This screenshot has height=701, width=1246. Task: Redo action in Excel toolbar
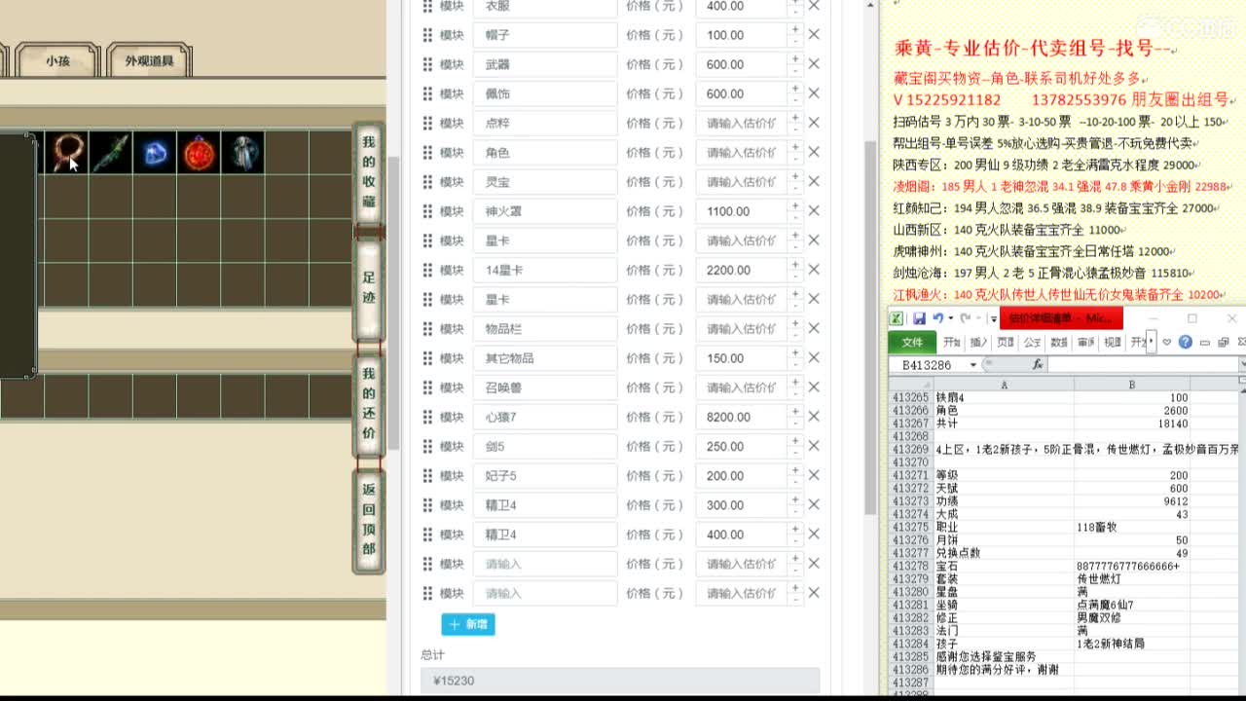[965, 318]
